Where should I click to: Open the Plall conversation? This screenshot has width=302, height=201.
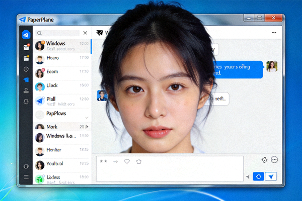(x=62, y=101)
